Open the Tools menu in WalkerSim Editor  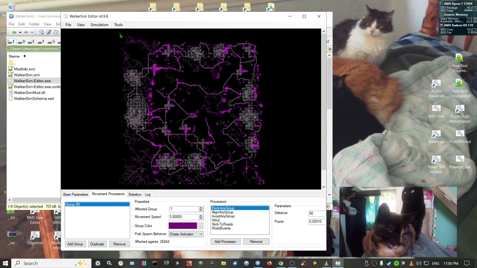pyautogui.click(x=119, y=25)
